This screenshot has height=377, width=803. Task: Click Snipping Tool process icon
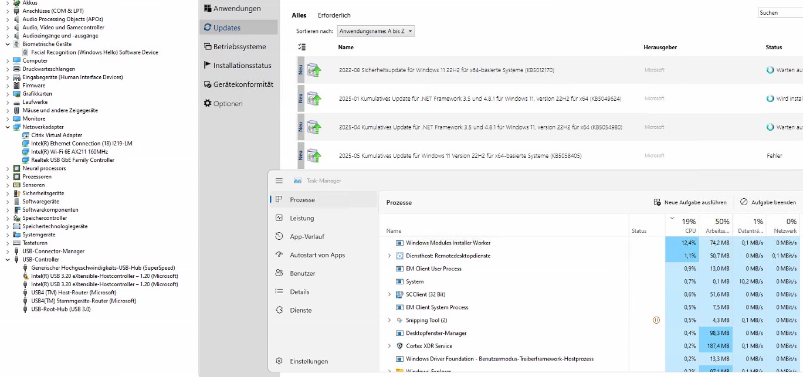pos(400,320)
